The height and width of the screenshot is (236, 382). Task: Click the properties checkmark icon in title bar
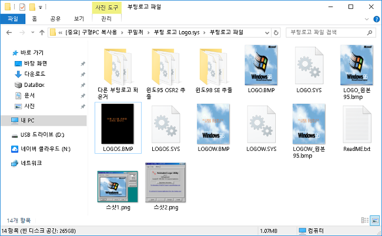point(22,7)
